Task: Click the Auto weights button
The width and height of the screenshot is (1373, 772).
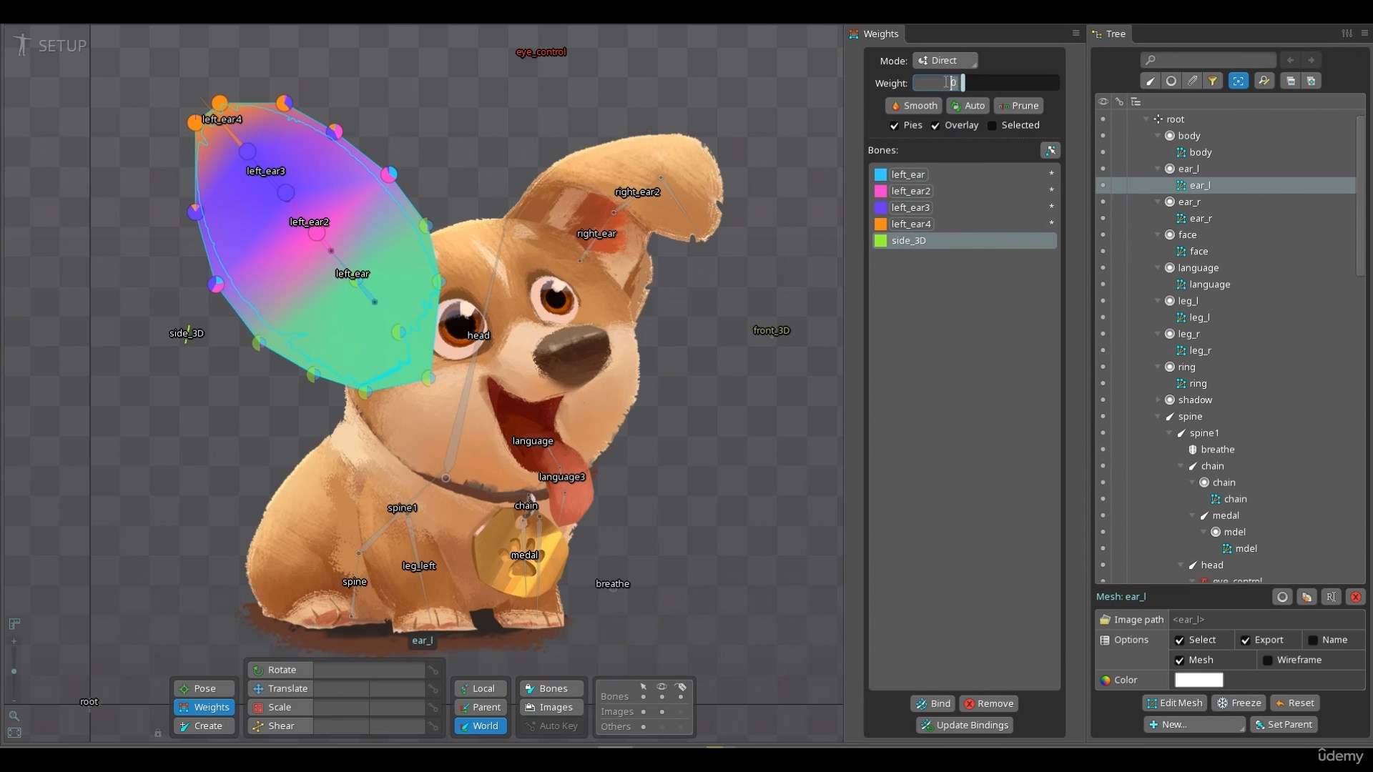Action: pyautogui.click(x=968, y=106)
